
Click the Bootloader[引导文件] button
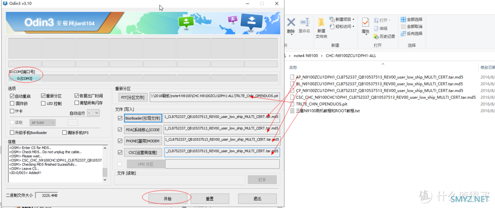click(143, 119)
